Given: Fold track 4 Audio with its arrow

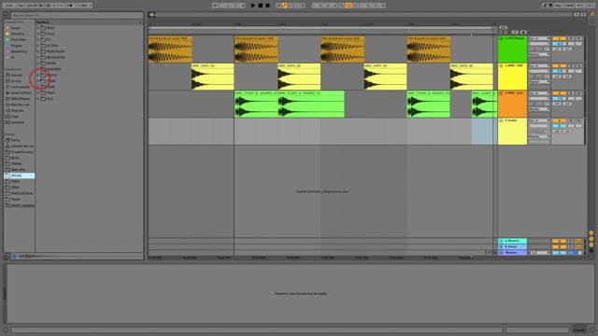Looking at the screenshot, I should tap(501, 120).
